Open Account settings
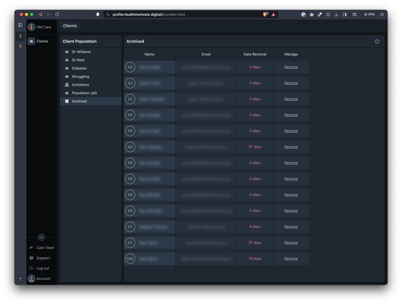 point(42,279)
